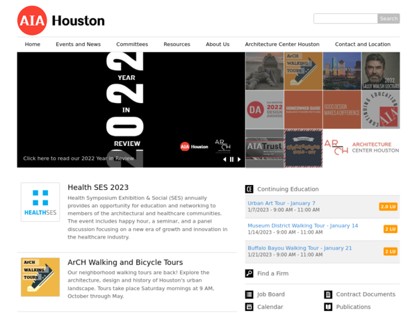
Task: Click inside the search text field
Action: coord(345,18)
